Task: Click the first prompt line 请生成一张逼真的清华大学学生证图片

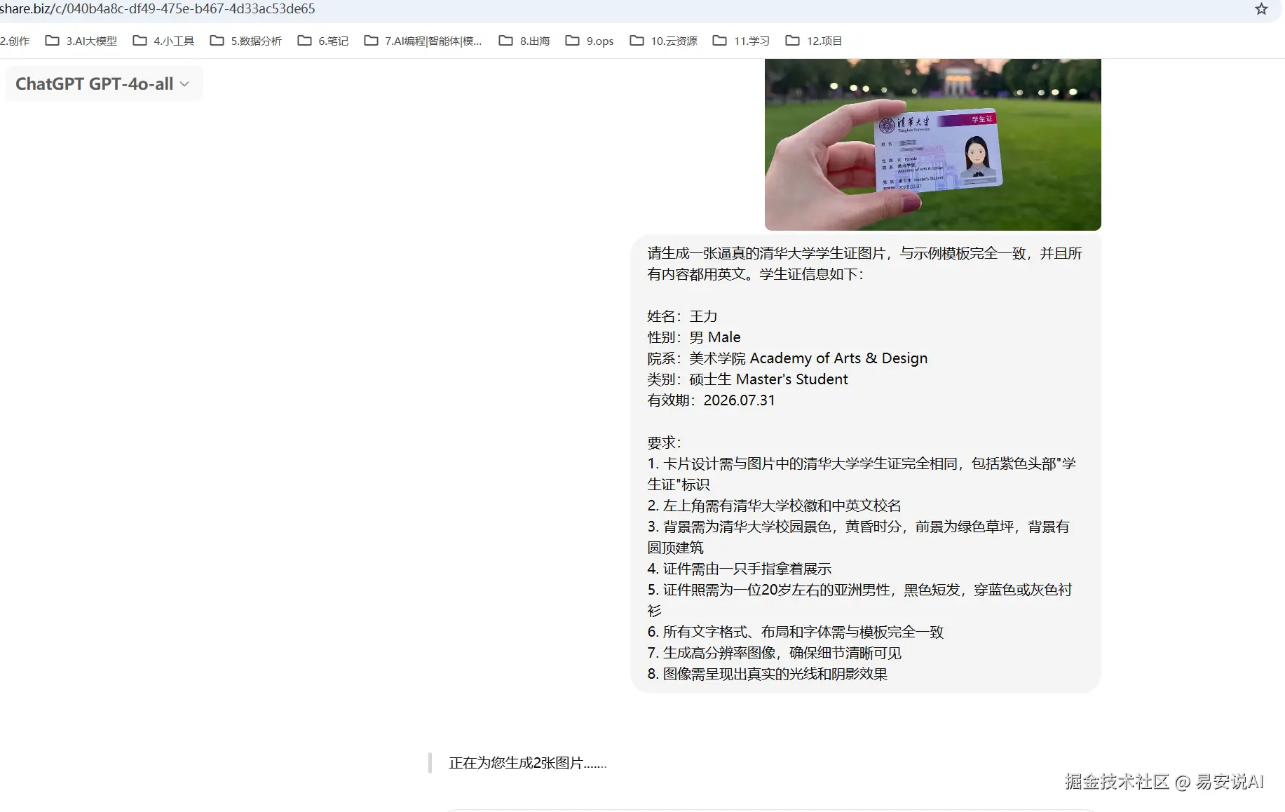Action: (x=864, y=253)
